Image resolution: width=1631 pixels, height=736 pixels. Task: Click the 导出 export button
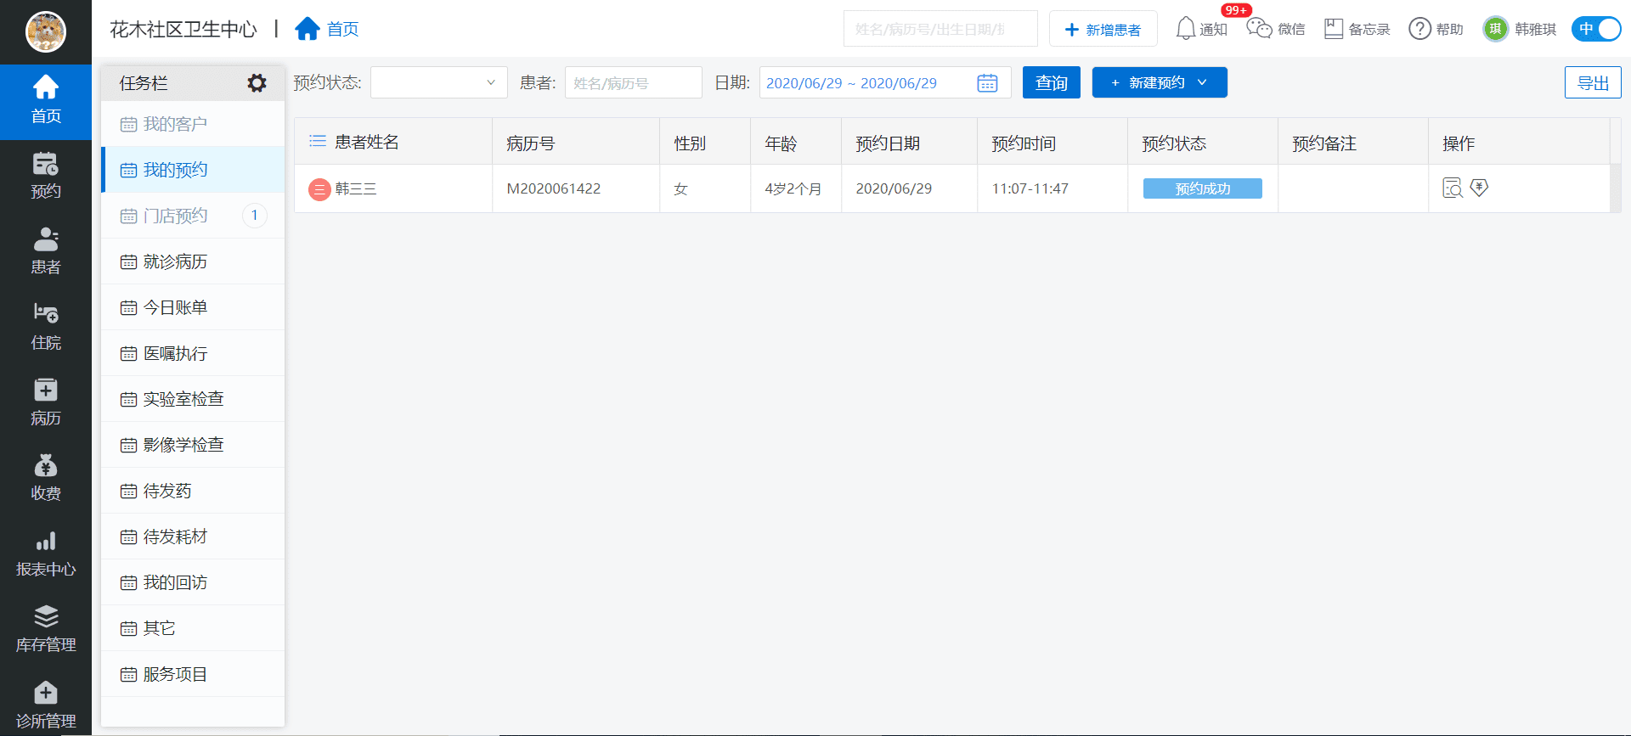point(1593,83)
